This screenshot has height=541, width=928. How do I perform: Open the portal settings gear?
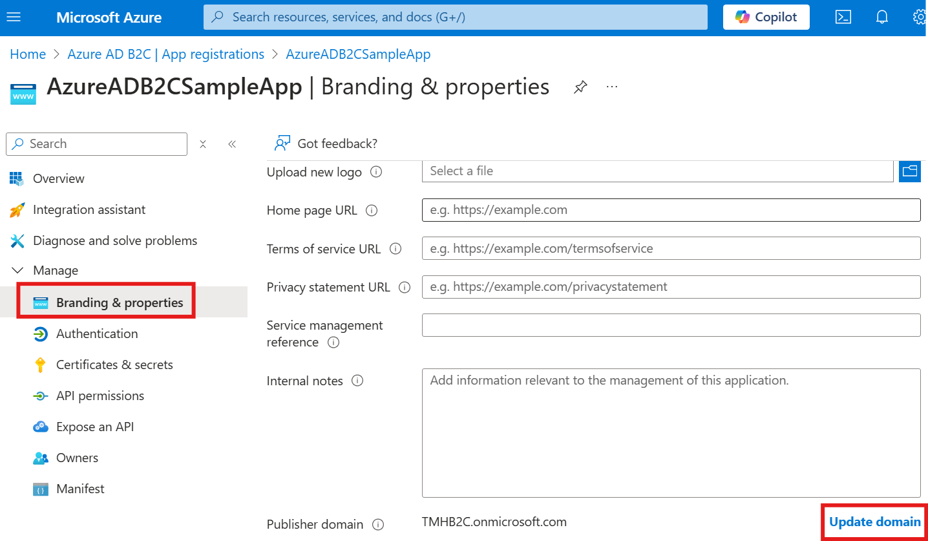click(x=920, y=17)
